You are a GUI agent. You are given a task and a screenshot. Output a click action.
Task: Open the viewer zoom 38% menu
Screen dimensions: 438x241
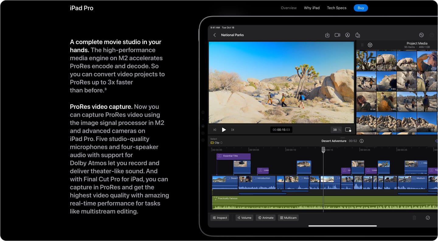point(336,130)
